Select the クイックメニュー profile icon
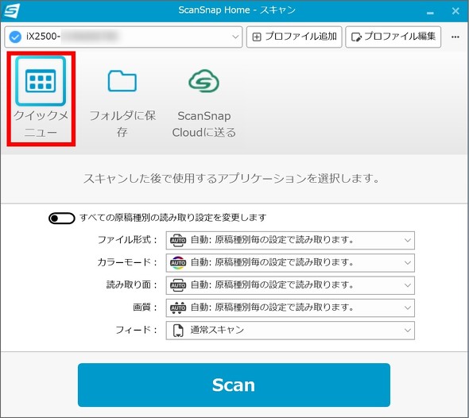Screen dimensions: 469x418 (41, 81)
